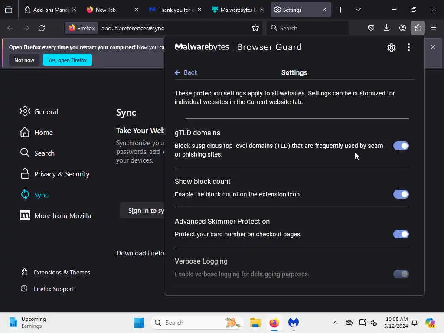
Task: Click the Windows taskbar Search box
Action: click(x=197, y=323)
